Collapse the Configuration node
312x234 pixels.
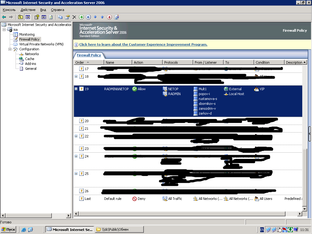(x=10, y=49)
